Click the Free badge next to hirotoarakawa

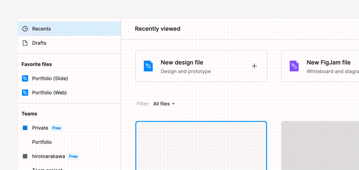[73, 156]
